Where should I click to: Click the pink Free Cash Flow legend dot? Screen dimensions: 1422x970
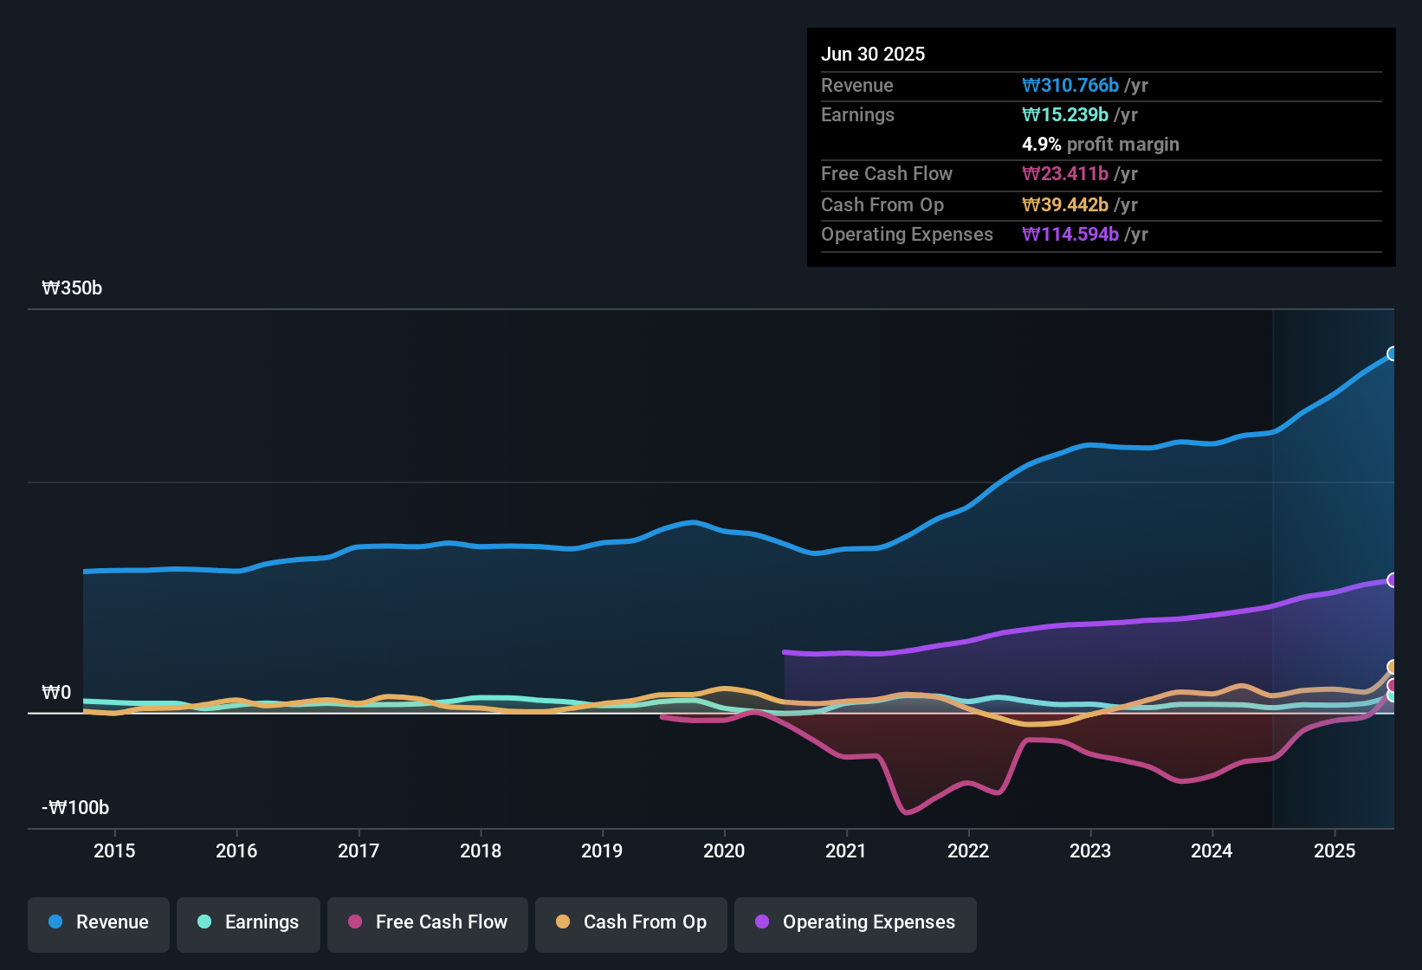pyautogui.click(x=354, y=922)
